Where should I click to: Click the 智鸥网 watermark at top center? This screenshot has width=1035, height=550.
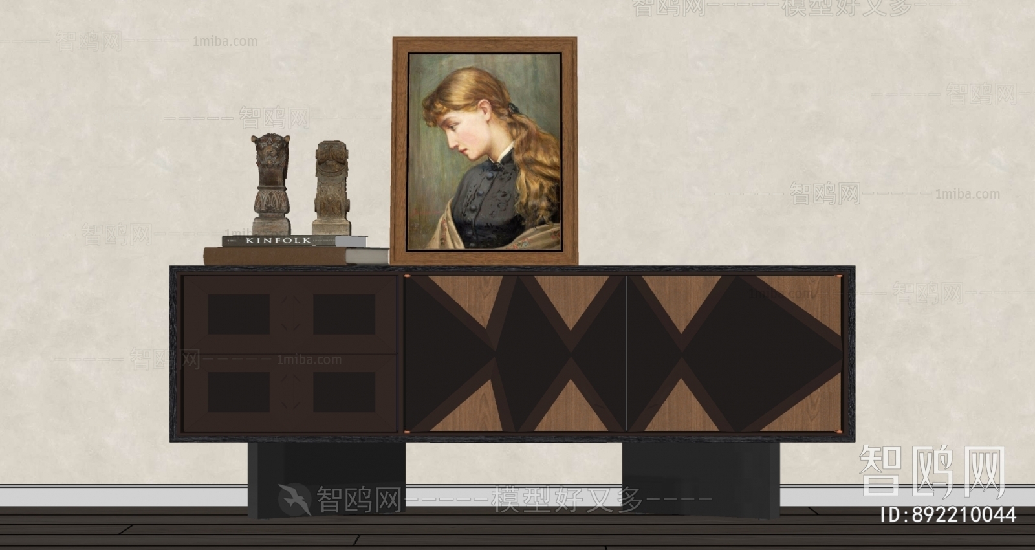tap(669, 8)
